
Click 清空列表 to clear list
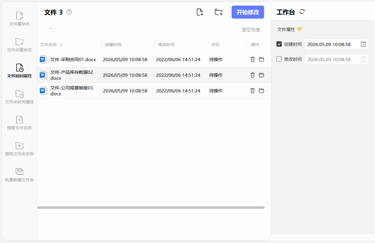(251, 30)
